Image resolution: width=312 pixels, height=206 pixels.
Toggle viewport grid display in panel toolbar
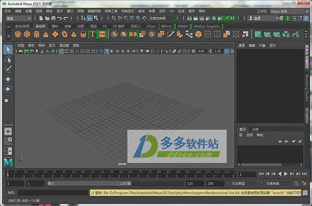pyautogui.click(x=61, y=51)
